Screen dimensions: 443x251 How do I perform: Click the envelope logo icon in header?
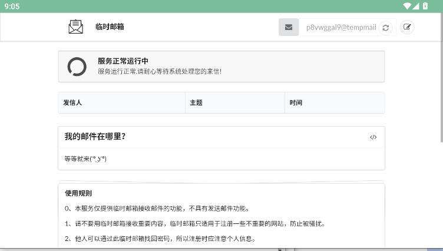tap(75, 27)
